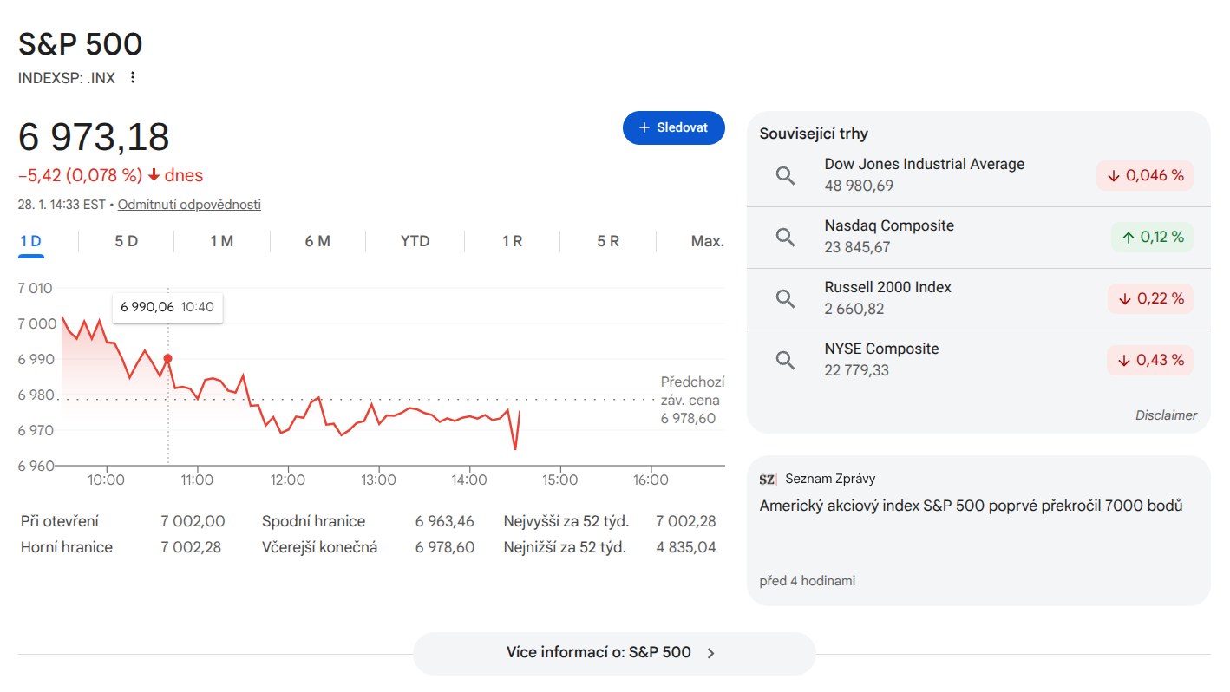Click the search icon beside Nasdaq Composite
Image resolution: width=1230 pixels, height=692 pixels.
785,237
